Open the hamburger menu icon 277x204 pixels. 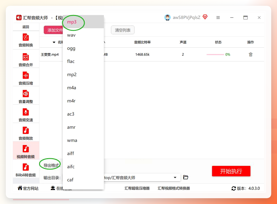[218, 18]
